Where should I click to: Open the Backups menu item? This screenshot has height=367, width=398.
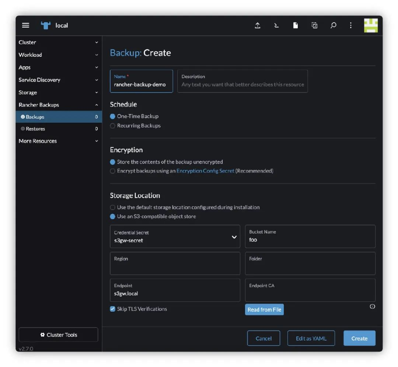point(59,117)
